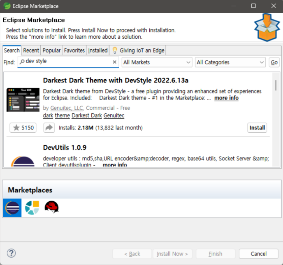Screen dimensions: 283x265
Task: Click the Finish button
Action: [215, 253]
